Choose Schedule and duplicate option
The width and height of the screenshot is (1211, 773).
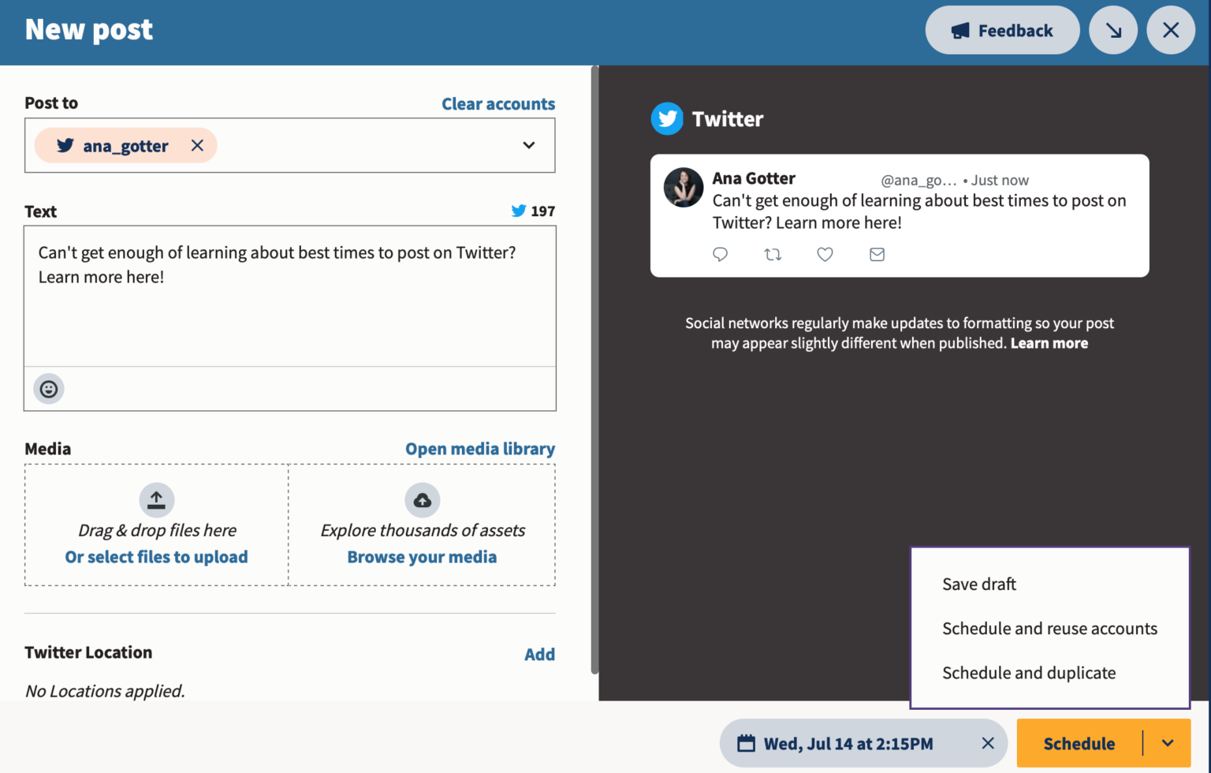(1029, 672)
